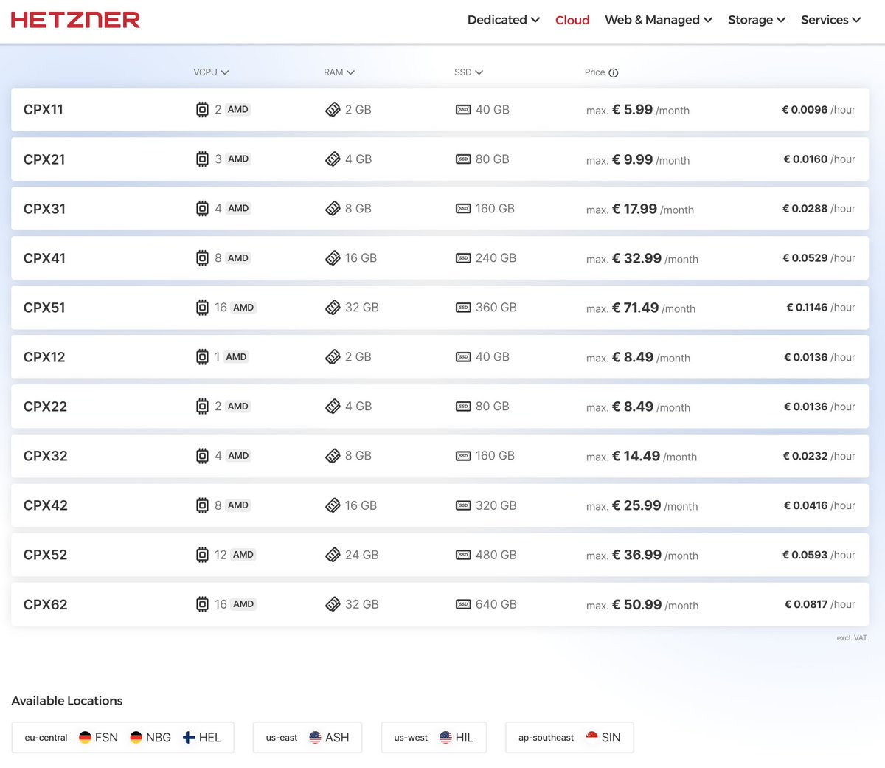Viewport: 885px width, 768px height.
Task: Click the 640 GB SSD value
Action: 496,604
